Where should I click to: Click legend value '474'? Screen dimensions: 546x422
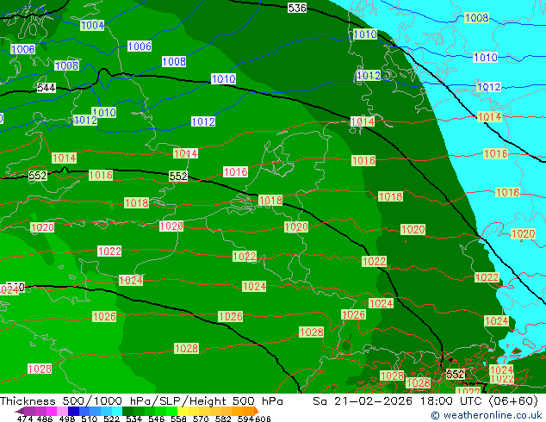pyautogui.click(x=25, y=419)
